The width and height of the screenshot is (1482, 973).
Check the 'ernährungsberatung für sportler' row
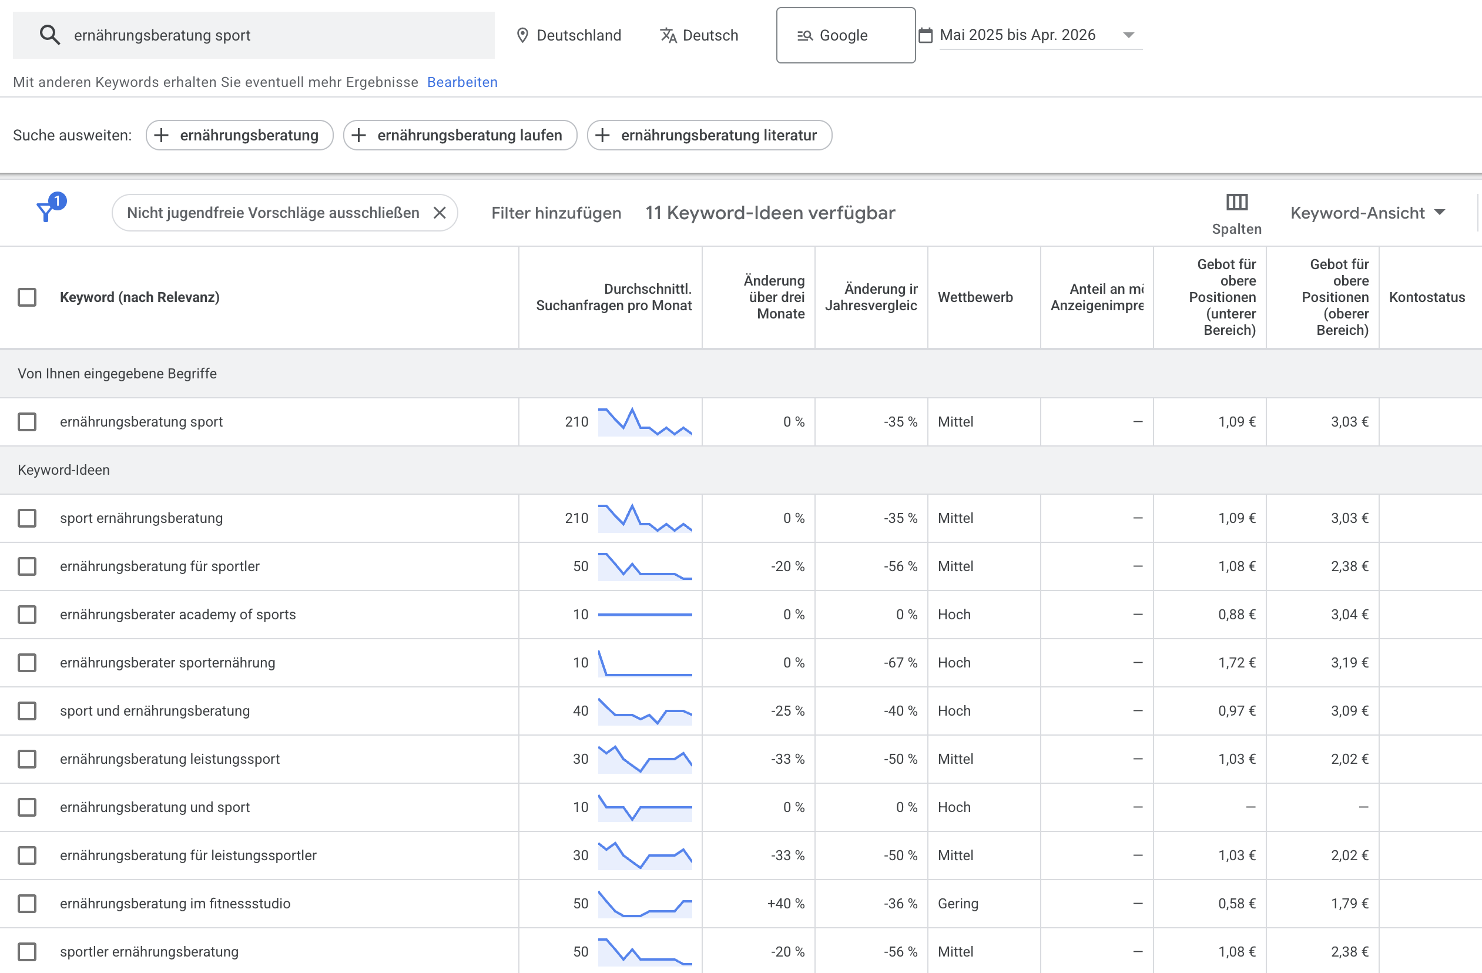pos(27,566)
